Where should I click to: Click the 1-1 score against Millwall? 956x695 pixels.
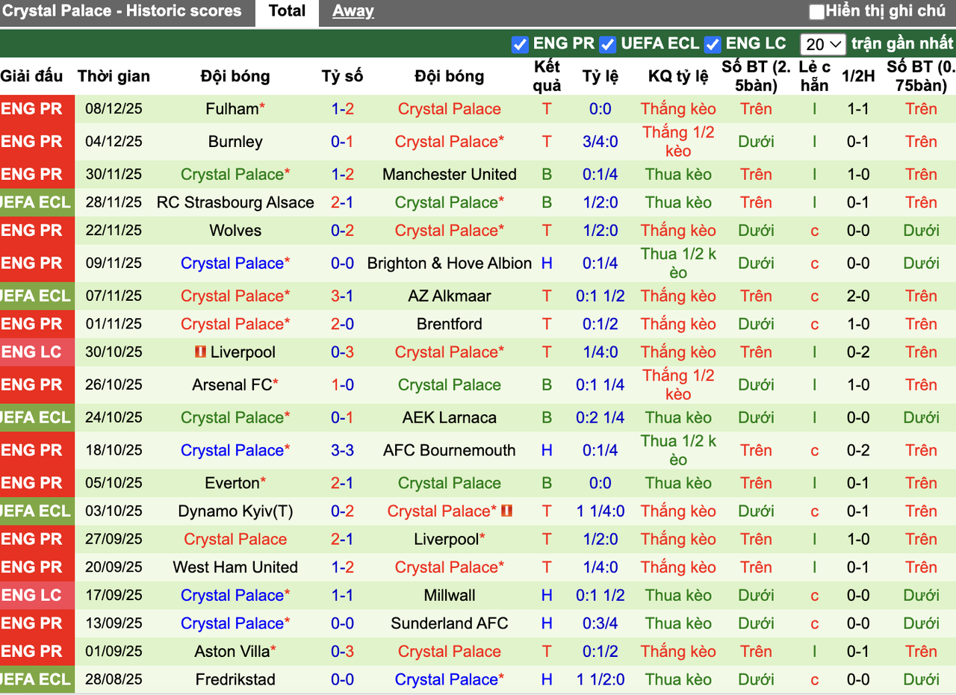pyautogui.click(x=343, y=596)
